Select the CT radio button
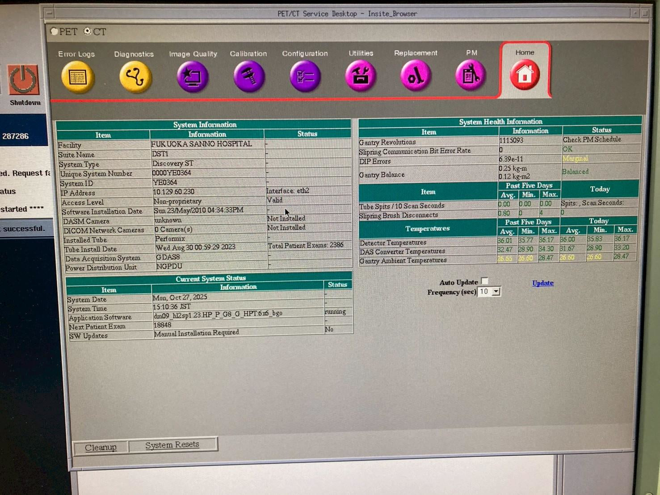Screen dimensions: 660x495 click(88, 31)
